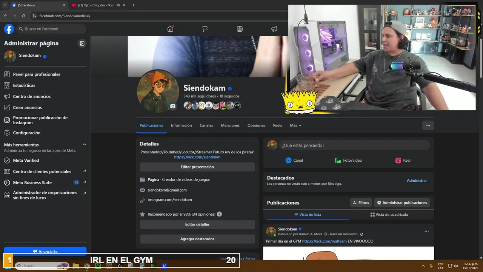Screen dimensions: 483x272
Task: Click the blue Anunciarte button
Action: pos(45,251)
